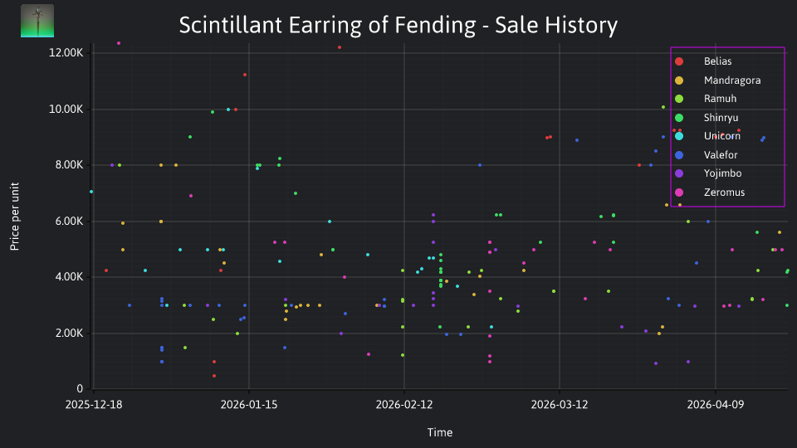Click the 2026-02-12 date tick label
797x448 pixels.
click(404, 405)
